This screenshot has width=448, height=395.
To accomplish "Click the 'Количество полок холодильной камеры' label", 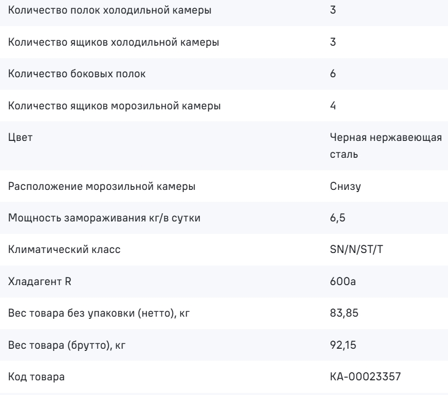I will click(110, 10).
